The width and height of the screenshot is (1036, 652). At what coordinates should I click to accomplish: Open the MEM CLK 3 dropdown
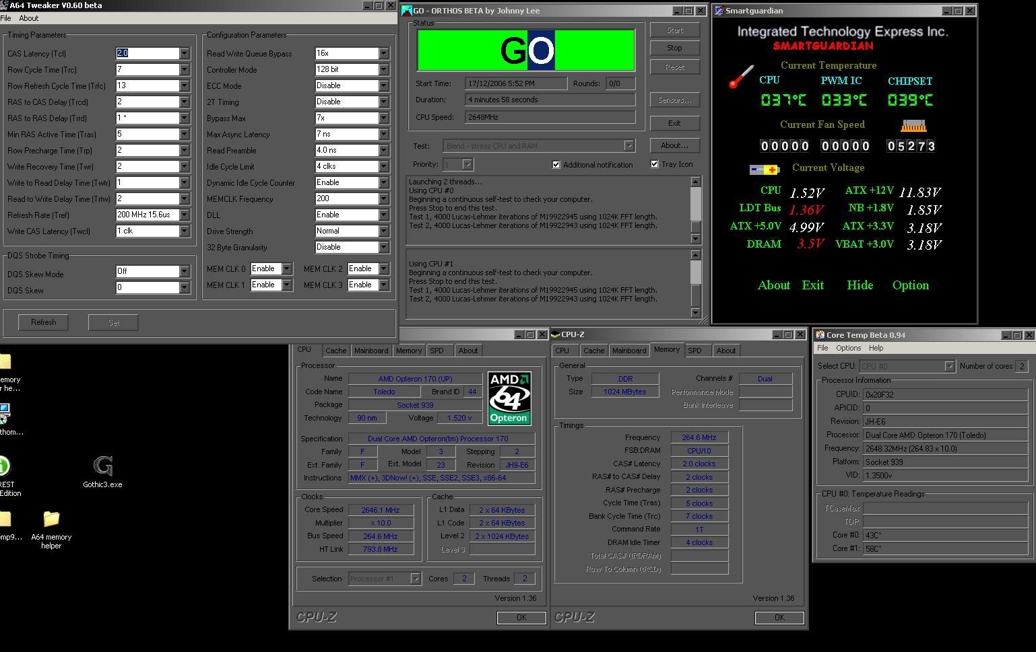pyautogui.click(x=383, y=285)
